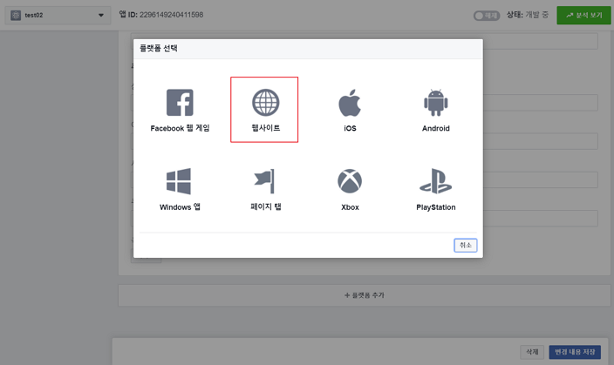Click the blue save changes button
Viewport: 614px width, 365px height.
click(575, 352)
